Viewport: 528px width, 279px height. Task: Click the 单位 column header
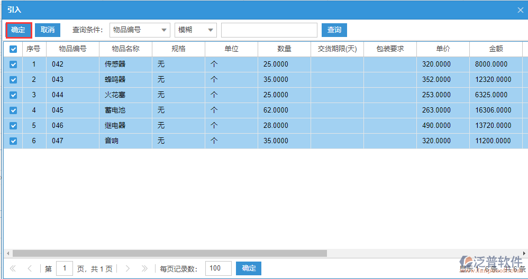click(231, 49)
